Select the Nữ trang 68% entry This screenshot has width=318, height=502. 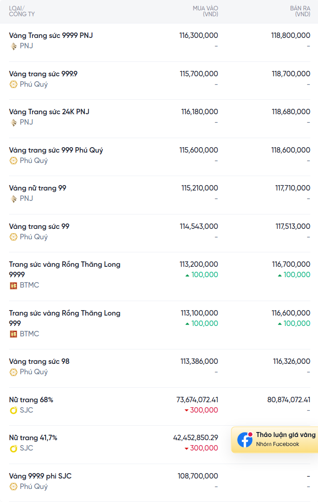pyautogui.click(x=31, y=400)
